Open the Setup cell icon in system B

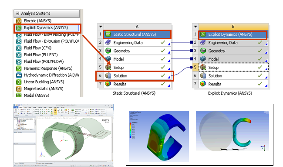tap(203, 67)
